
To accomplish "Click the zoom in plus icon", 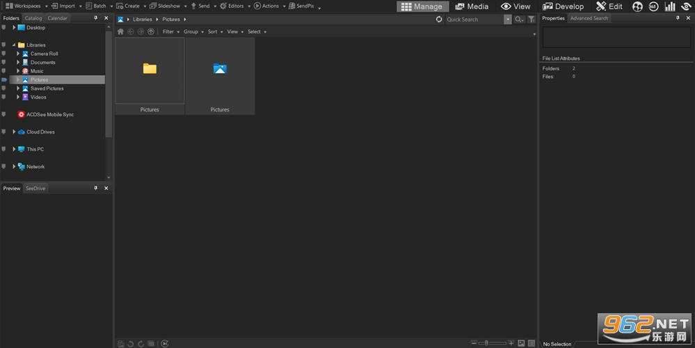I will click(x=511, y=343).
